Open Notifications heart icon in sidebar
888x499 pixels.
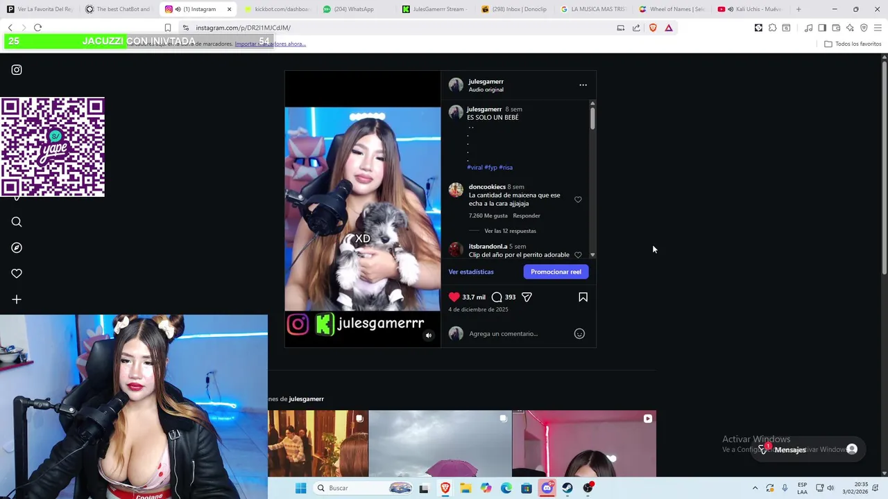(x=17, y=273)
